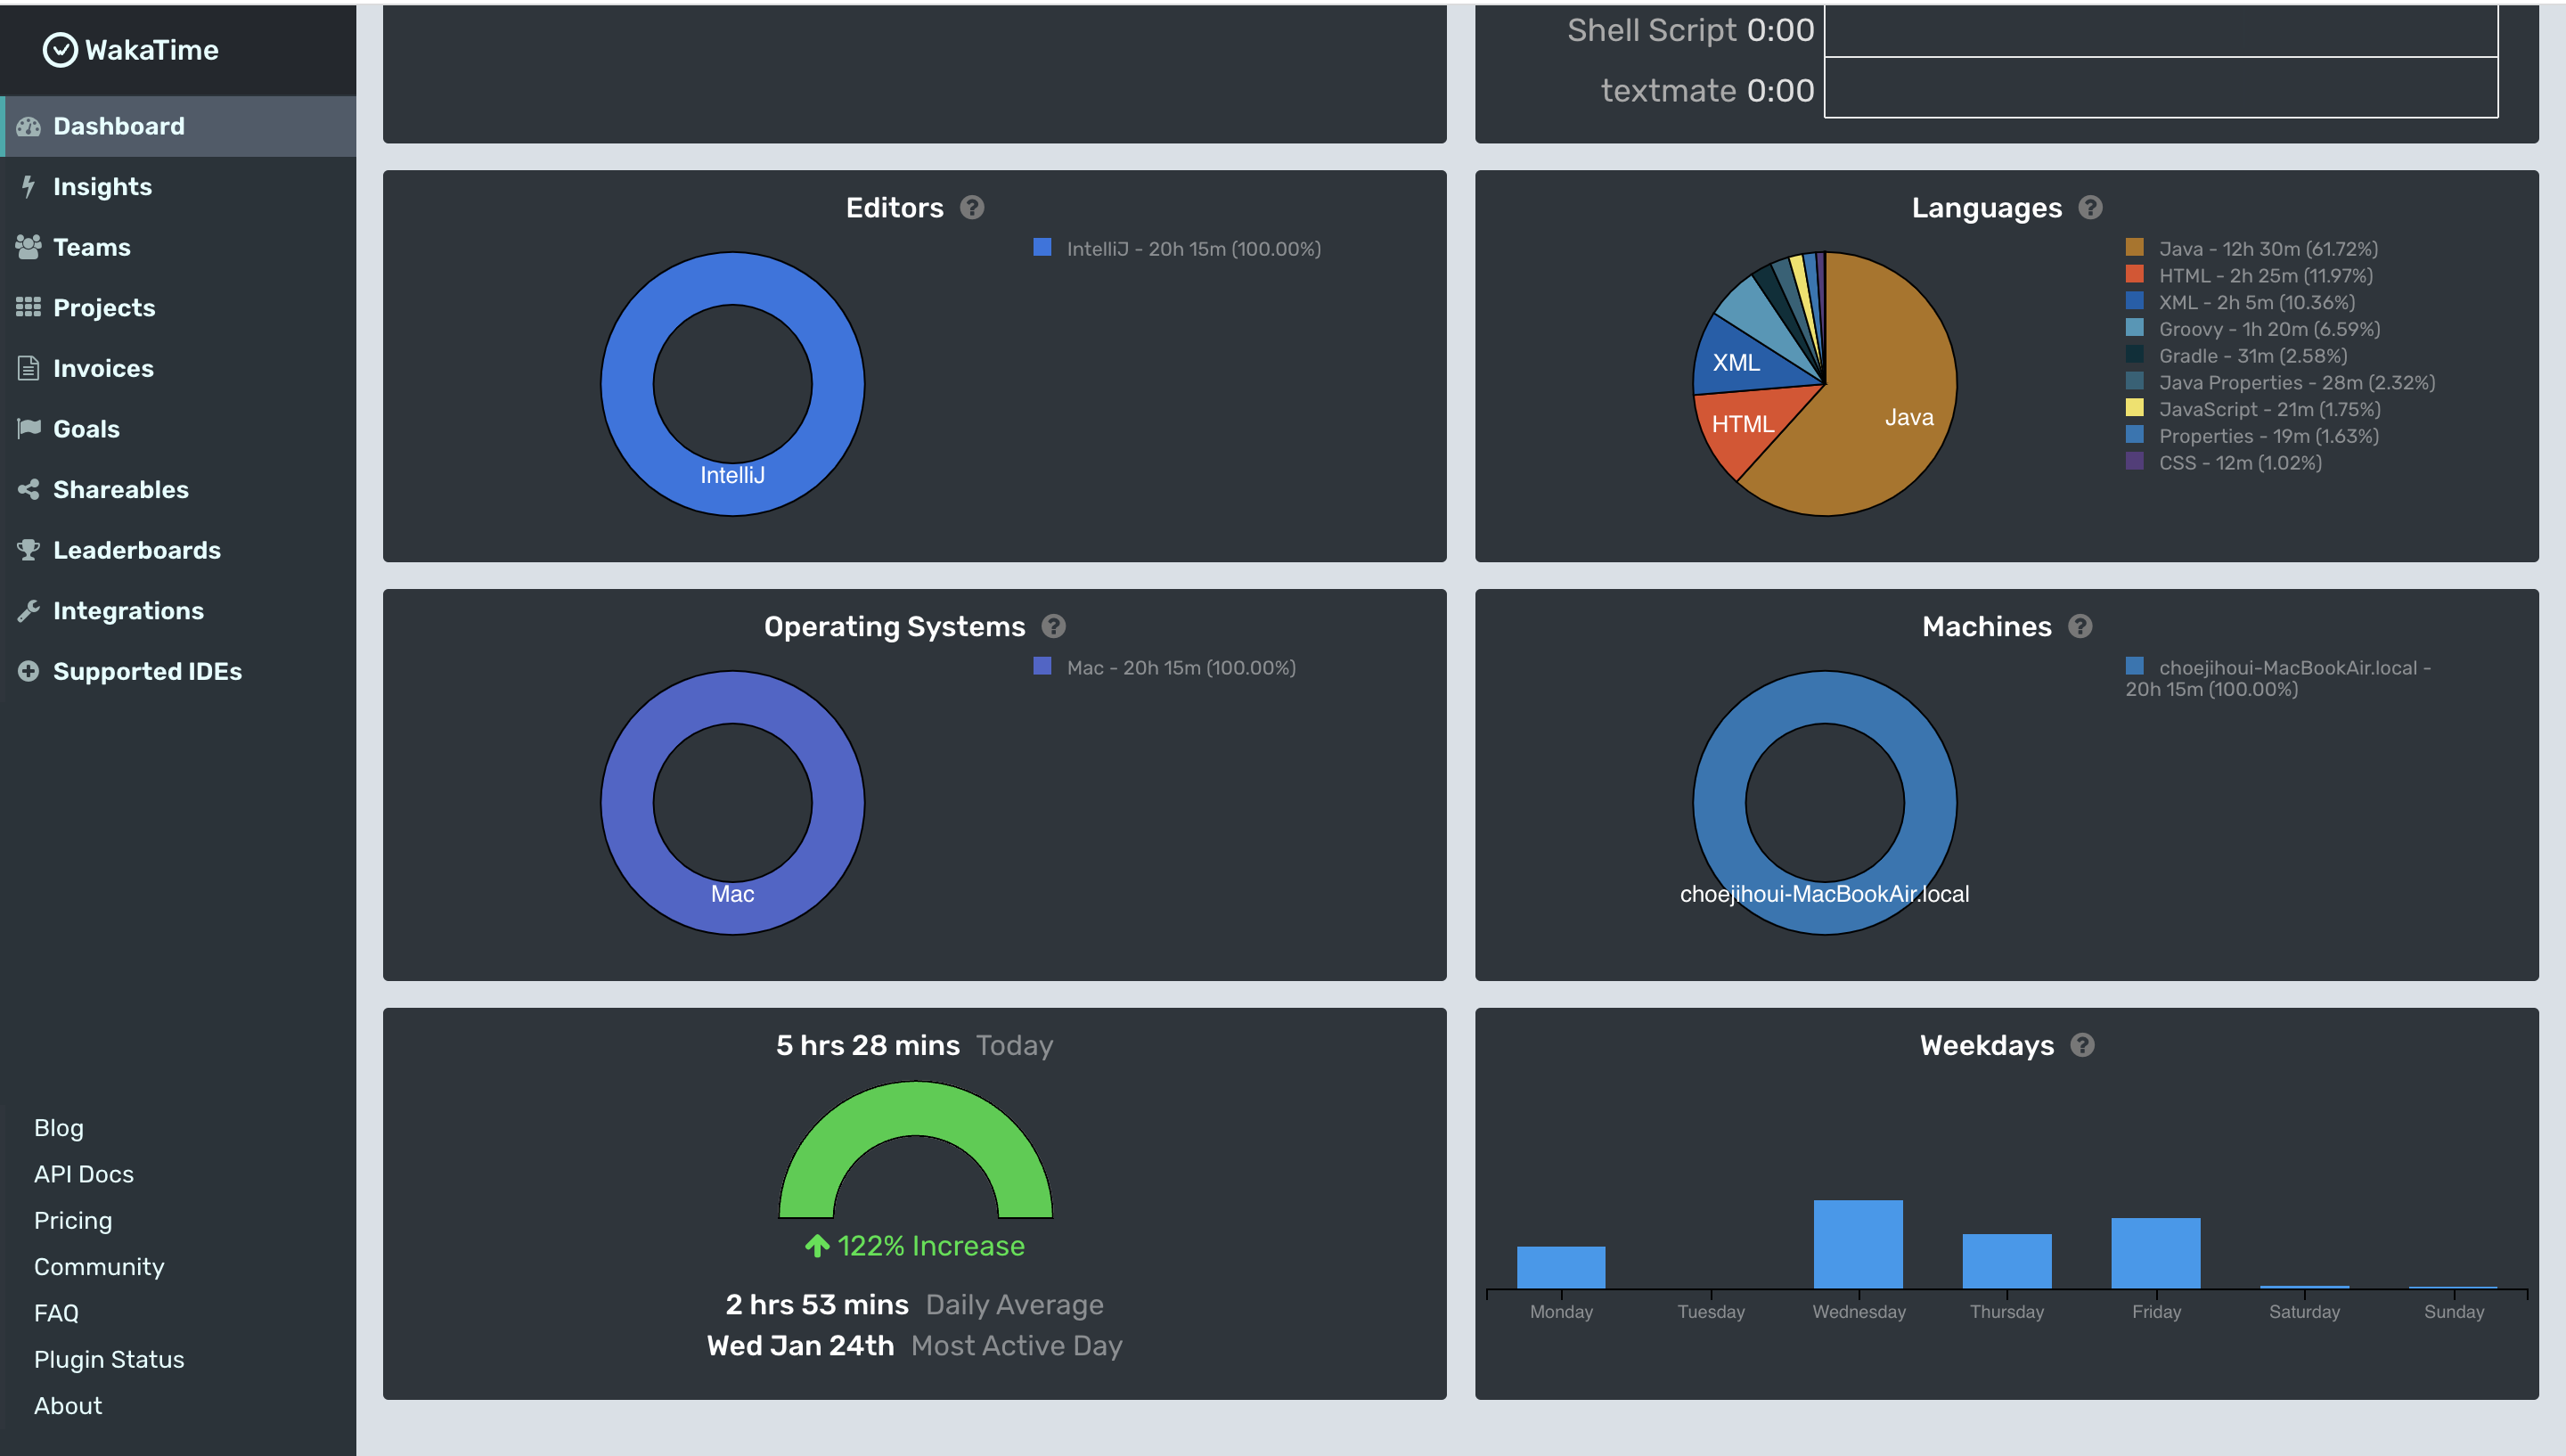Open the API Docs link

coord(84,1174)
